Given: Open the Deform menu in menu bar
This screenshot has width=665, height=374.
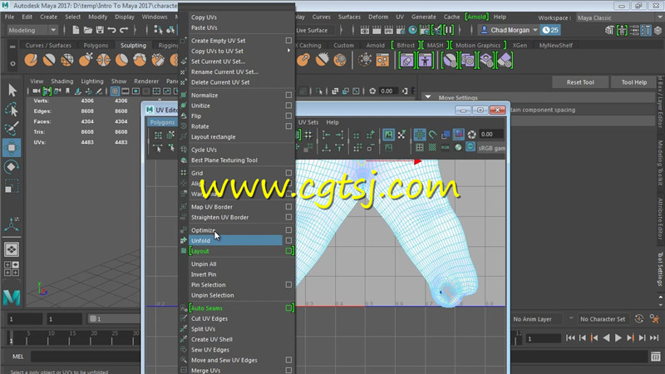Looking at the screenshot, I should click(x=378, y=17).
